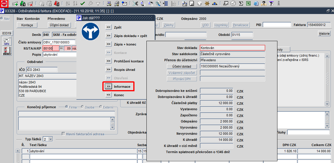334x163 pixels.
Task: Choose Zpět in Jak dál dialog
Action: click(x=109, y=27)
